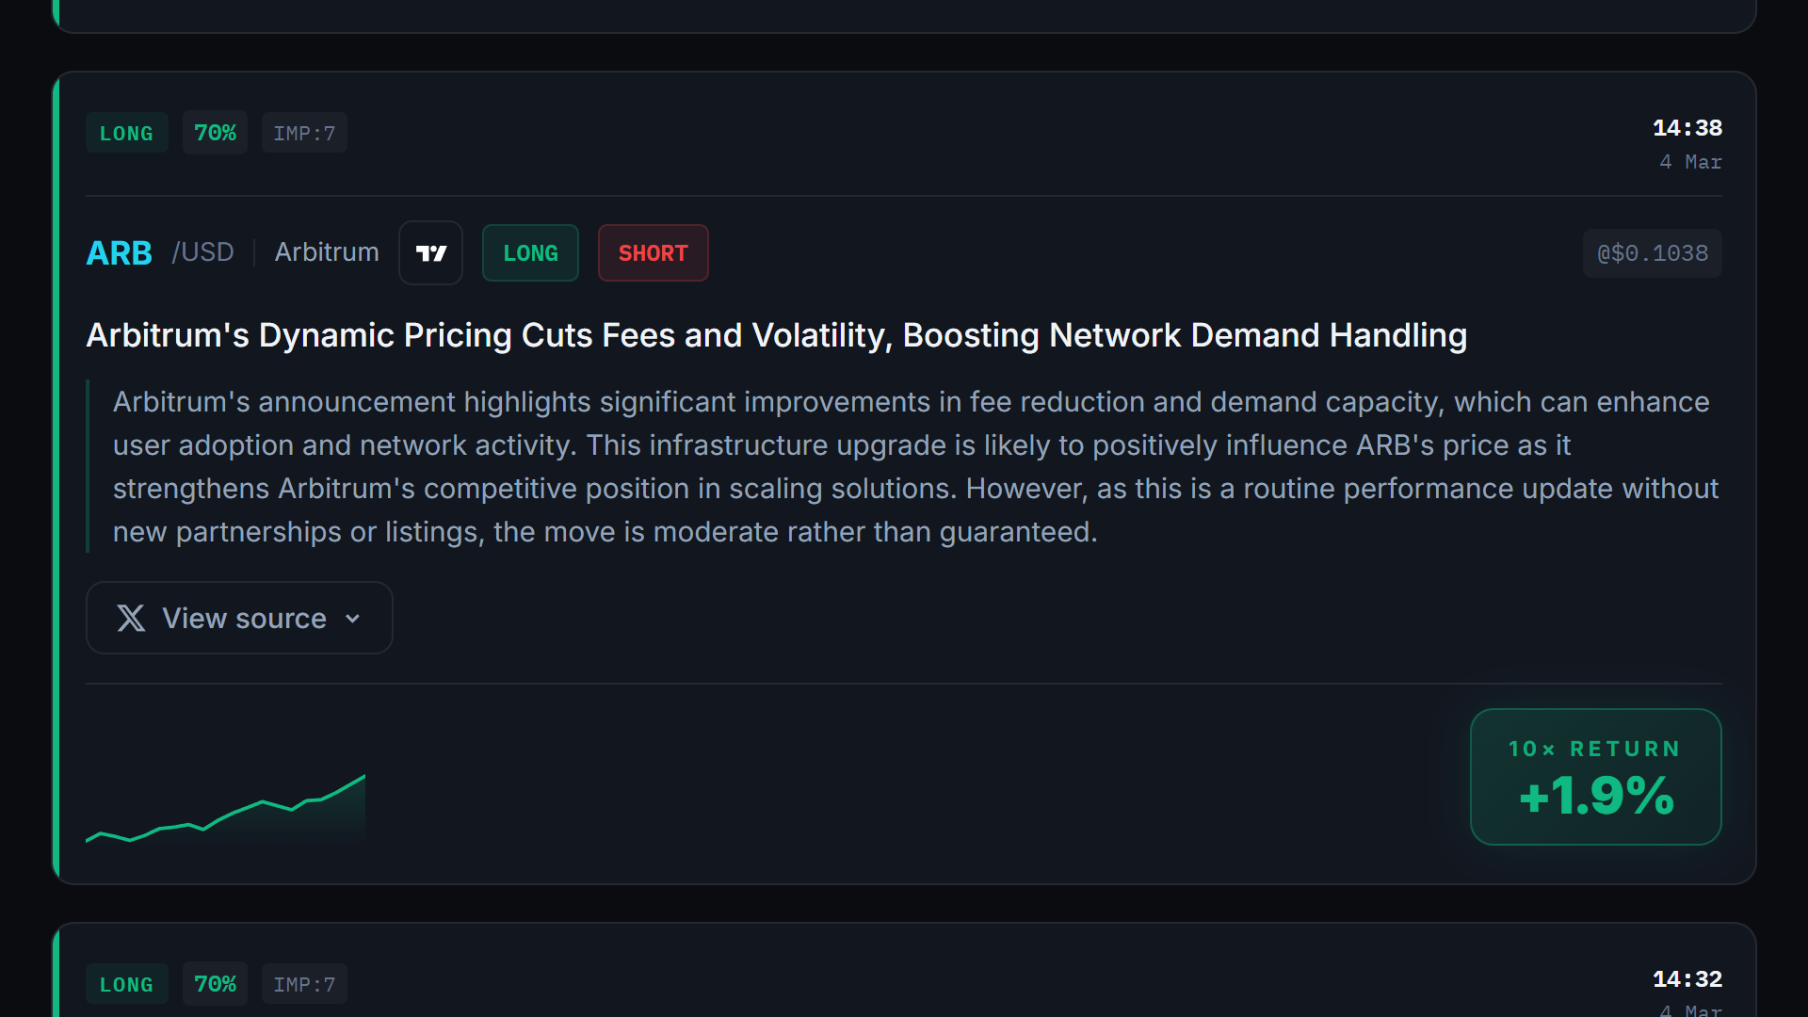Click the ARB ticker symbol
This screenshot has width=1808, height=1017.
(x=119, y=253)
